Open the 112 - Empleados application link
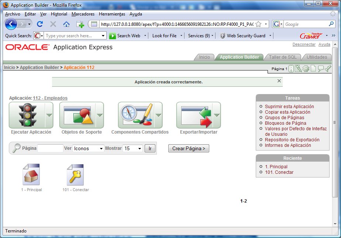The image size is (341, 238). pos(50,98)
